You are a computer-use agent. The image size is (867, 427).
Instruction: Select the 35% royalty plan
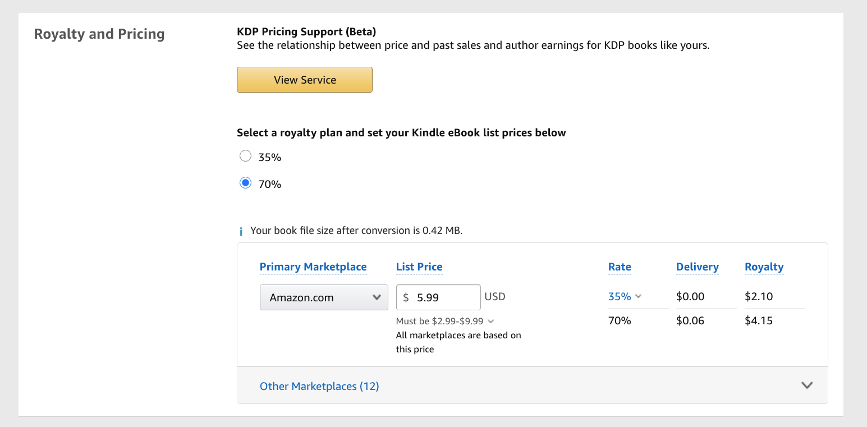(245, 156)
